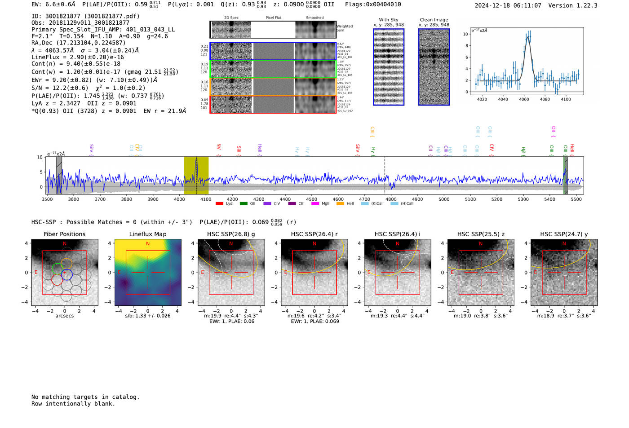
Task: Click 'm:19.9 re:4.4" s:4.3"' under g image
Action: click(x=231, y=316)
